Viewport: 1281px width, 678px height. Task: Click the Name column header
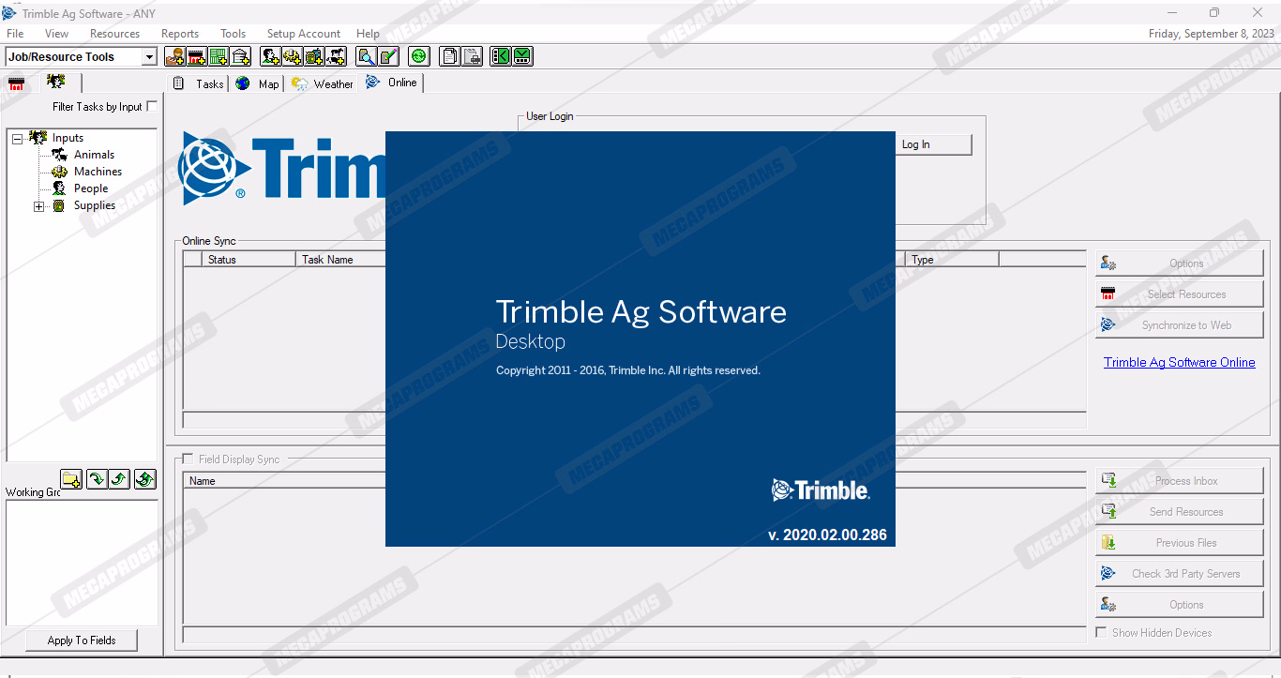[x=285, y=481]
